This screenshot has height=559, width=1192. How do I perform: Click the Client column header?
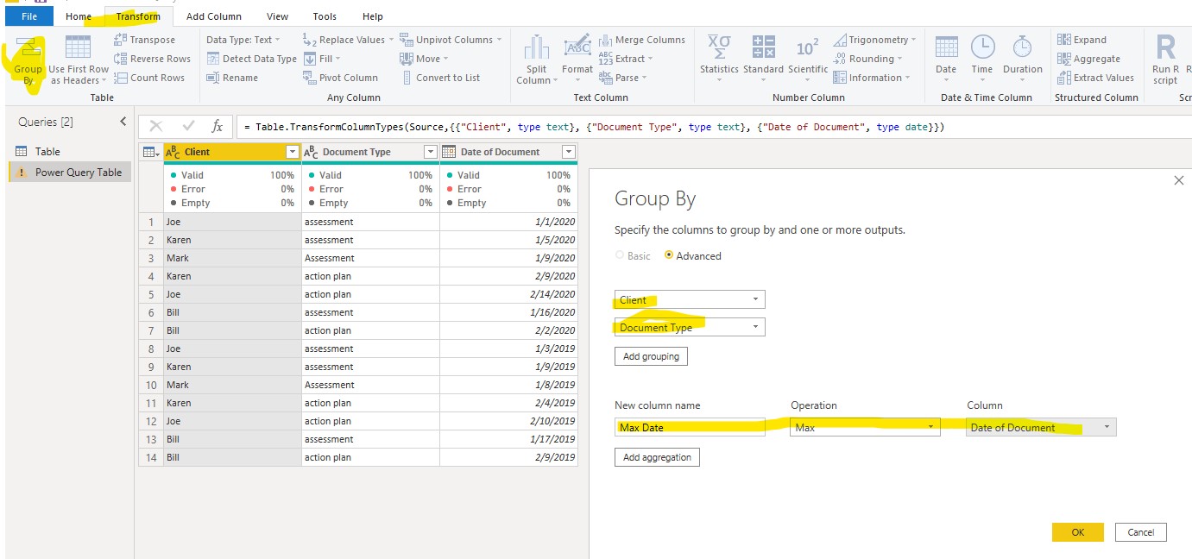point(230,152)
